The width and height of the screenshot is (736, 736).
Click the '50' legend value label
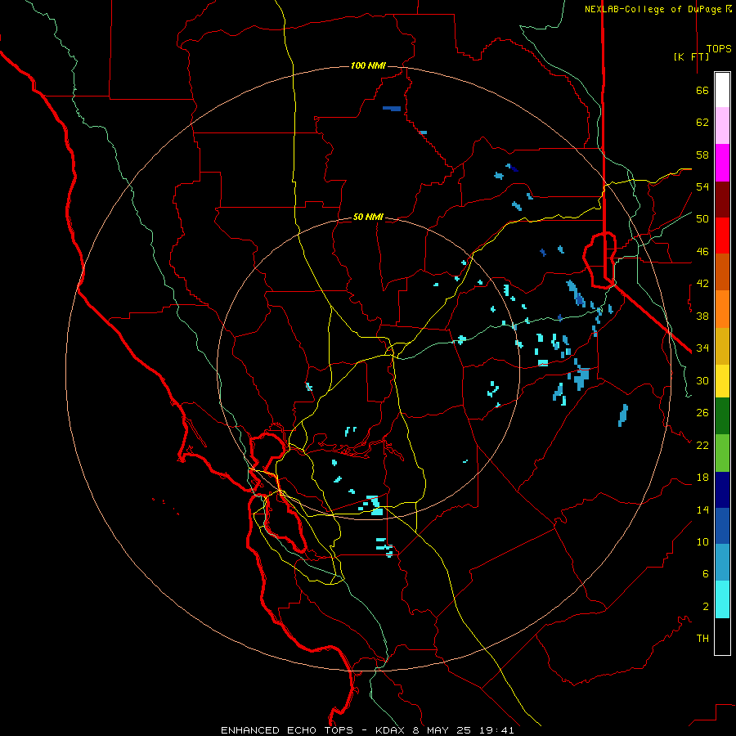coord(702,219)
